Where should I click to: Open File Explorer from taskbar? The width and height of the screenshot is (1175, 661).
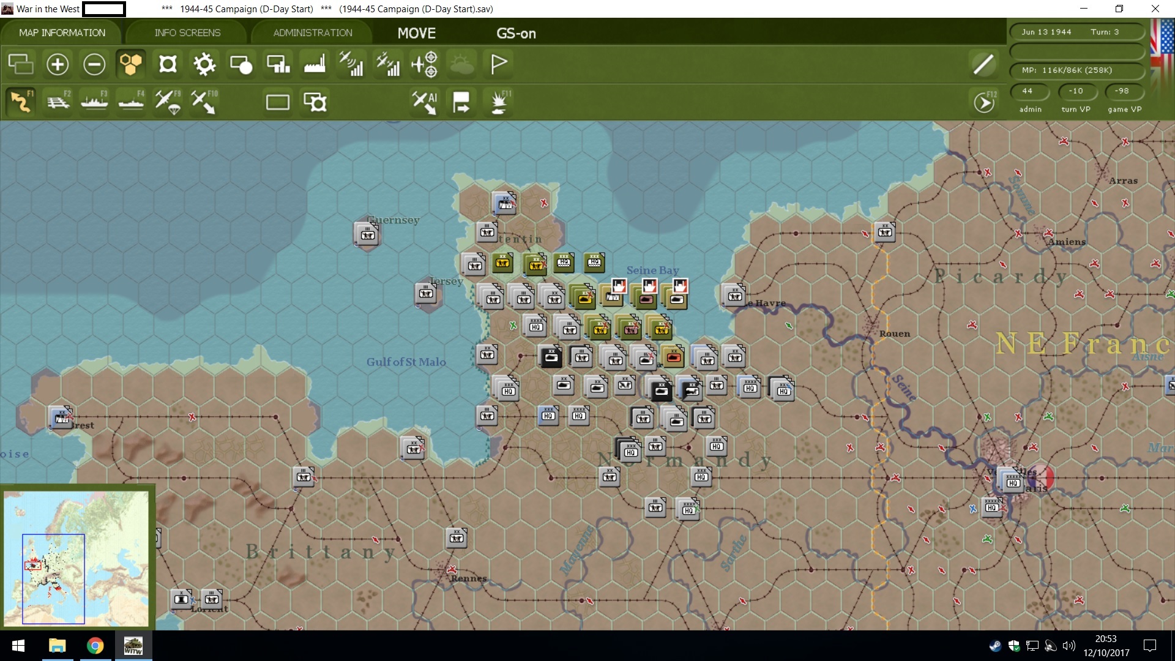point(58,646)
